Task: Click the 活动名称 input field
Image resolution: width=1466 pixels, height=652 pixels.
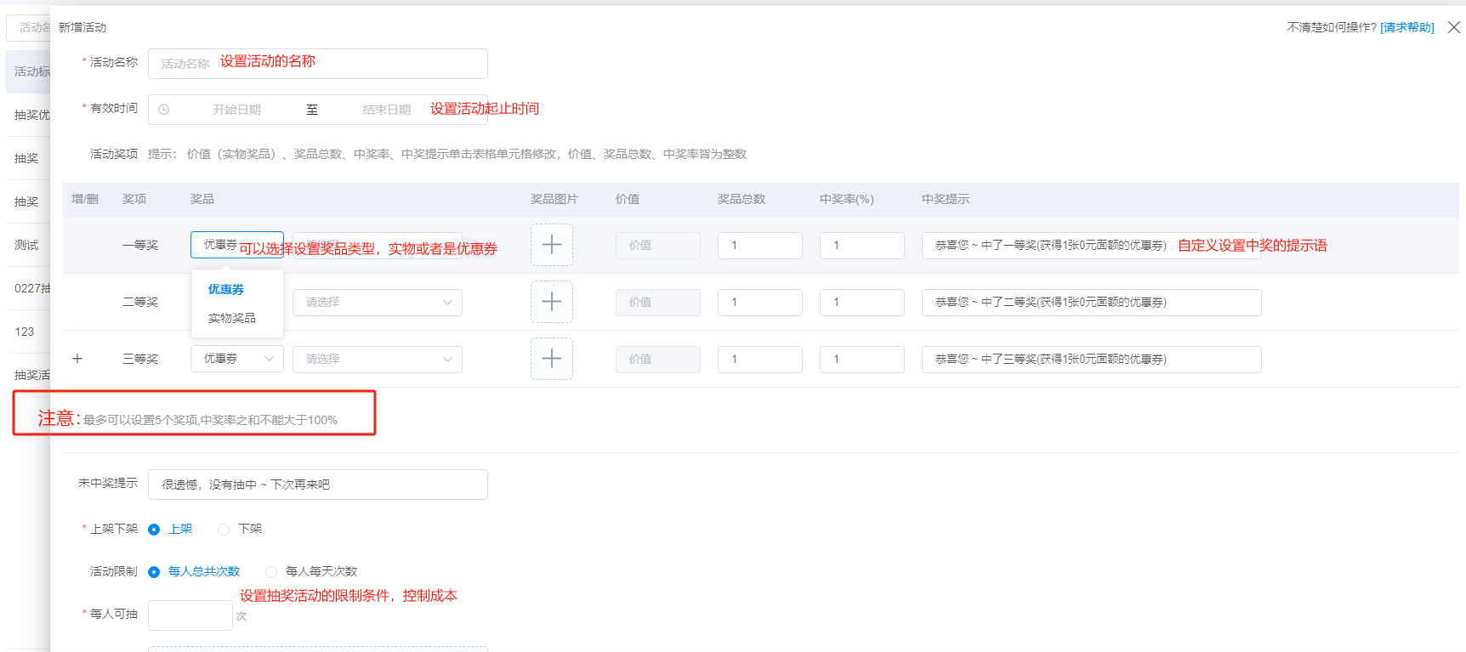Action: click(317, 64)
